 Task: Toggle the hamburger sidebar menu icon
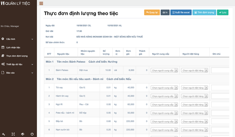[41, 3]
